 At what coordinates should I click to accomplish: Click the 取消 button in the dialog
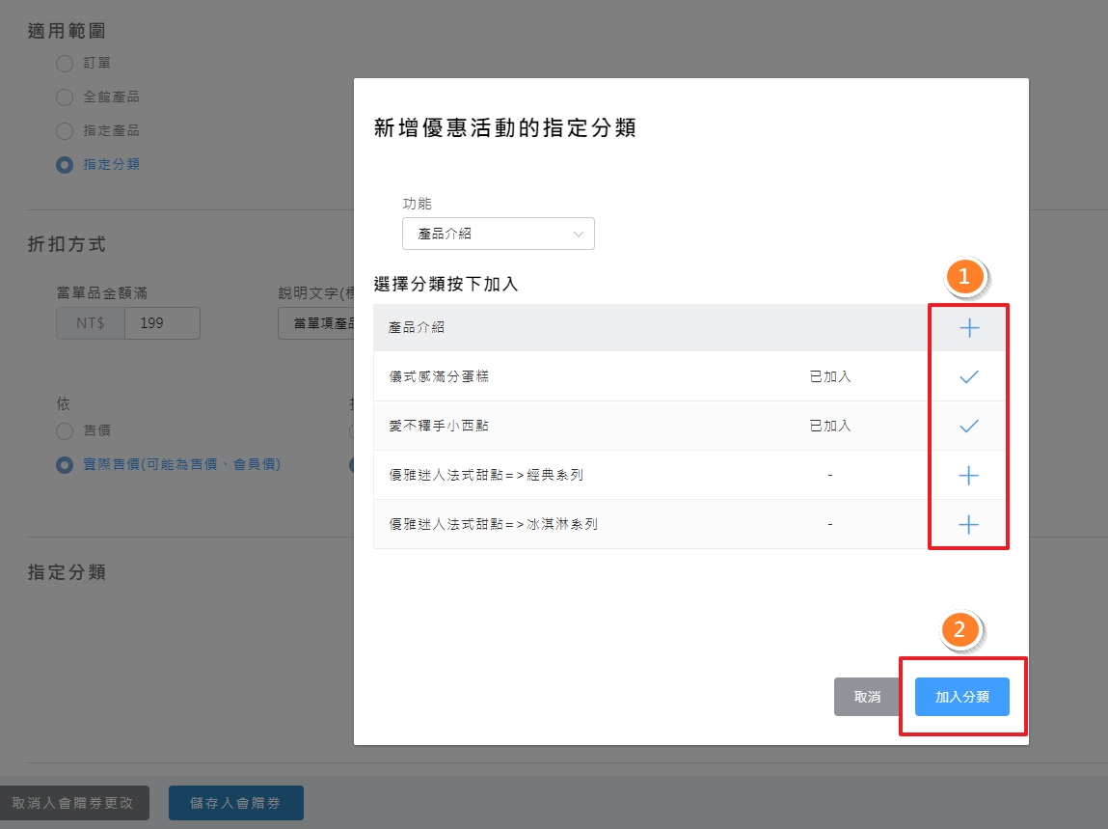tap(867, 696)
